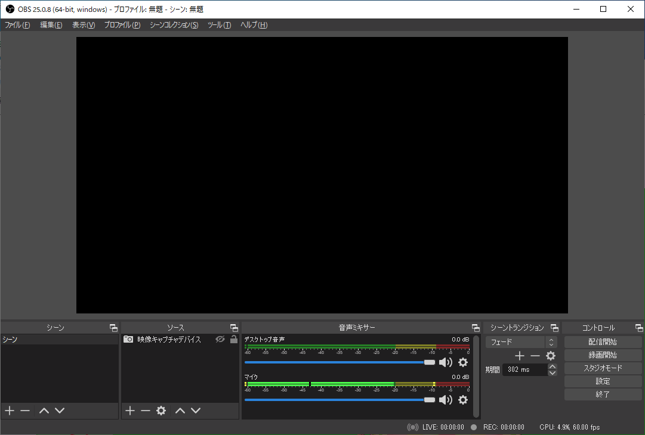Screen dimensions: 645x435
Task: Move the source down in the list
Action: coord(196,411)
